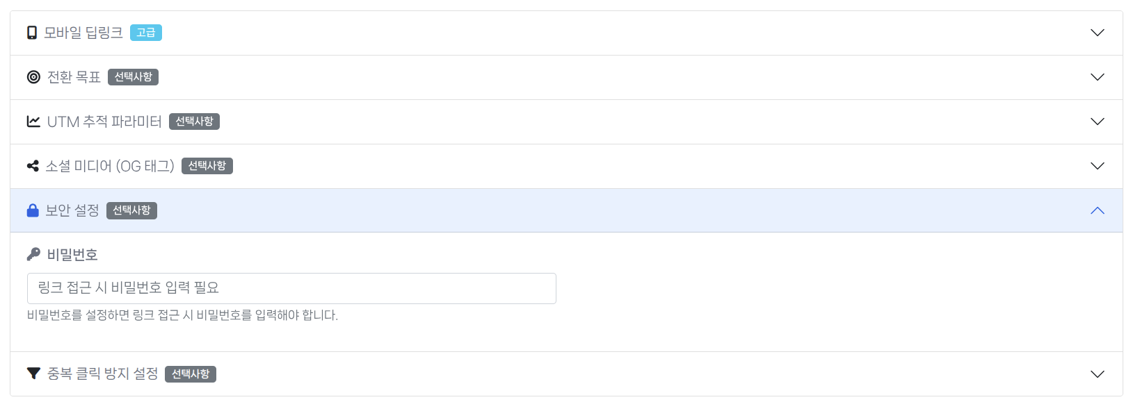The image size is (1140, 402).
Task: Collapse the 보안 설정 section chevron
Action: click(1097, 210)
